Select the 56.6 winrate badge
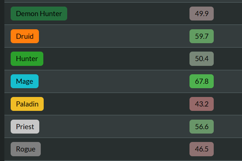The height and width of the screenshot is (161, 242). pos(202,127)
